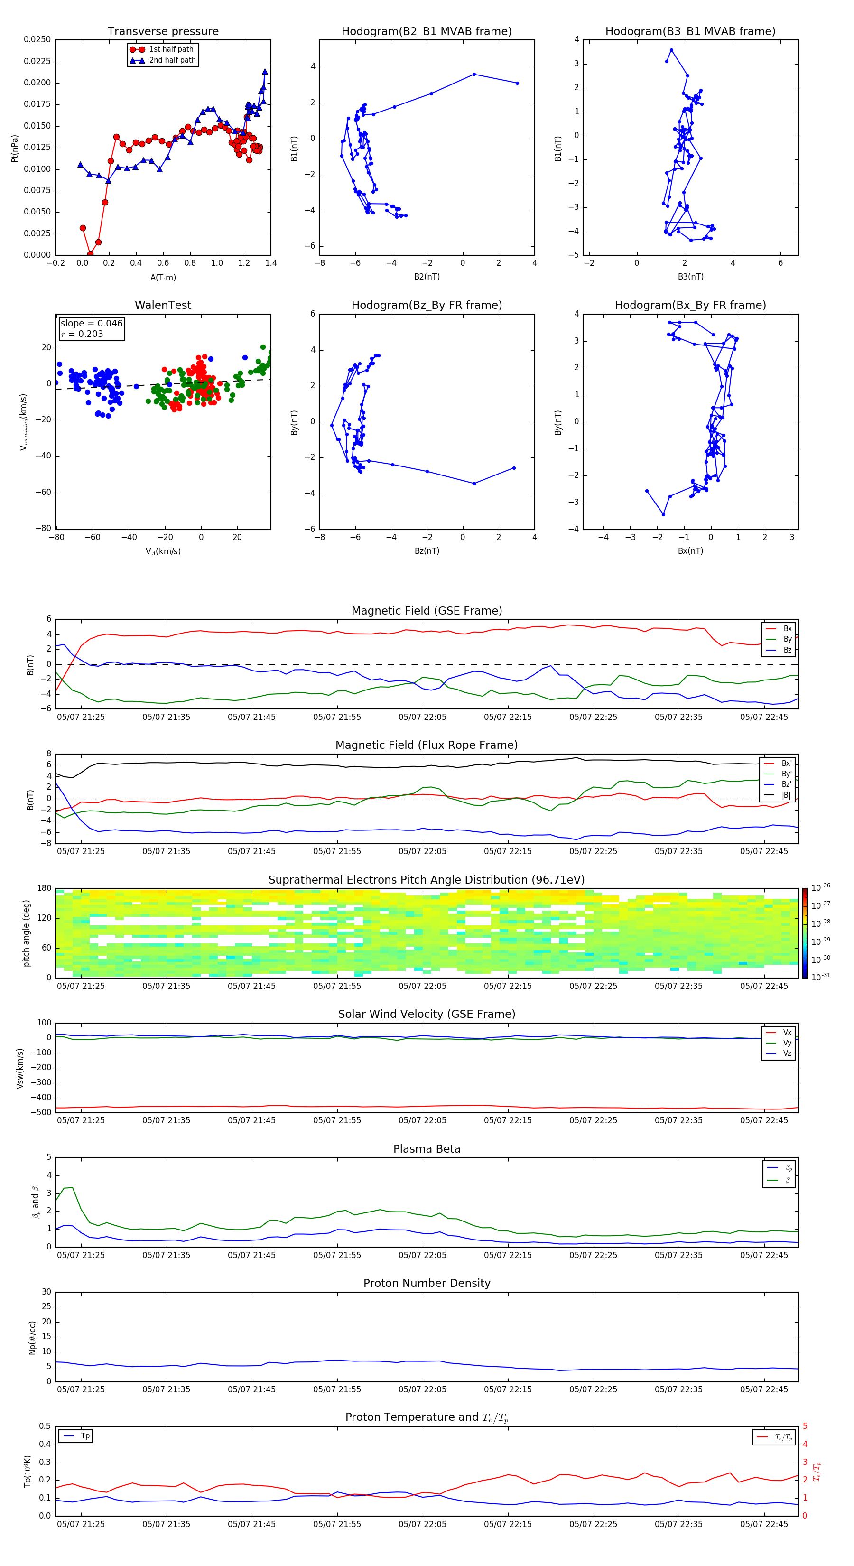Click the red 'Te/Tp' right-axis label
This screenshot has height=1566, width=854.
click(x=817, y=1472)
